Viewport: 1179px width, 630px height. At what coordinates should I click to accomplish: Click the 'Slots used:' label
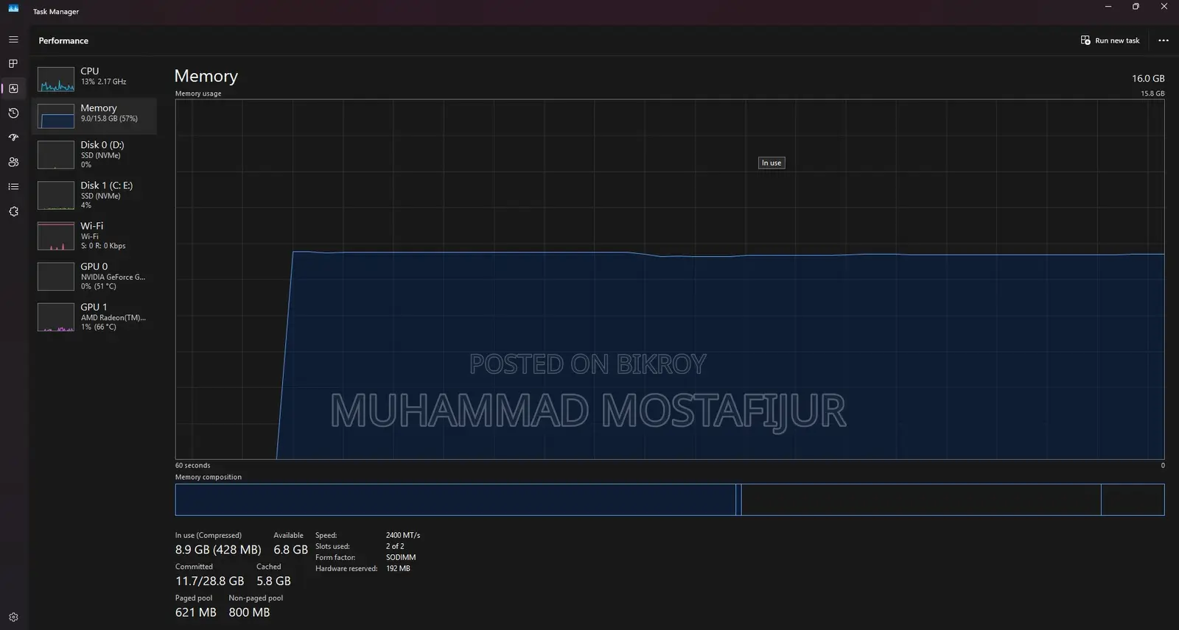pyautogui.click(x=333, y=546)
